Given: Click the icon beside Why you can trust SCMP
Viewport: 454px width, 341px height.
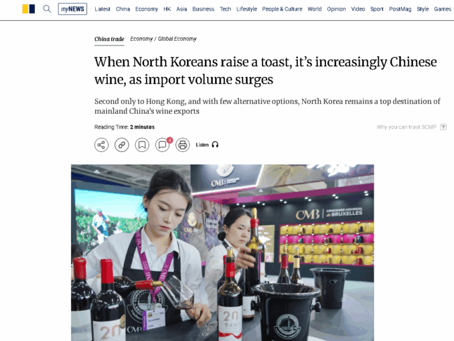Looking at the screenshot, I should pos(443,127).
